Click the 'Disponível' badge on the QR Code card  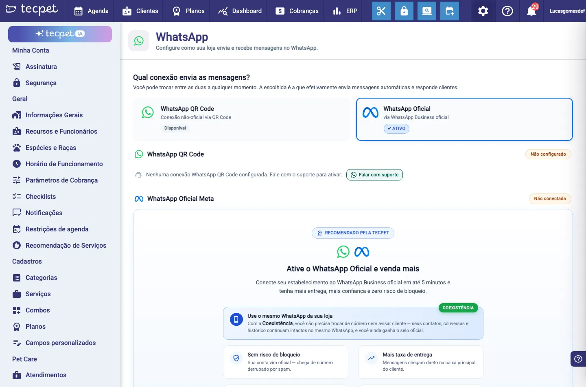[x=175, y=128]
